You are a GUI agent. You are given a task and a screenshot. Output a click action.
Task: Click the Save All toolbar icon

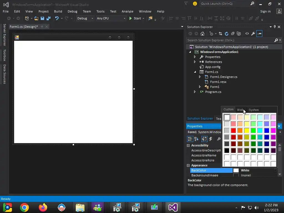(x=49, y=18)
